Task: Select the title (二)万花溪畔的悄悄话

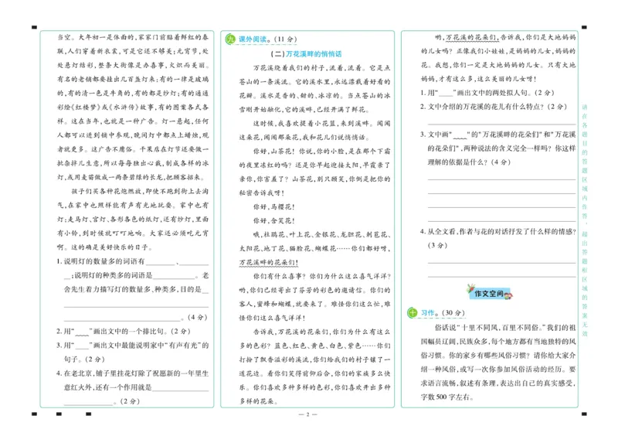Action: pos(306,53)
